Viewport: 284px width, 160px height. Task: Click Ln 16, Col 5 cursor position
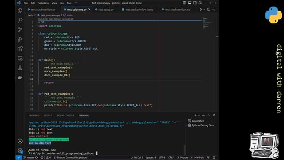click(x=137, y=158)
